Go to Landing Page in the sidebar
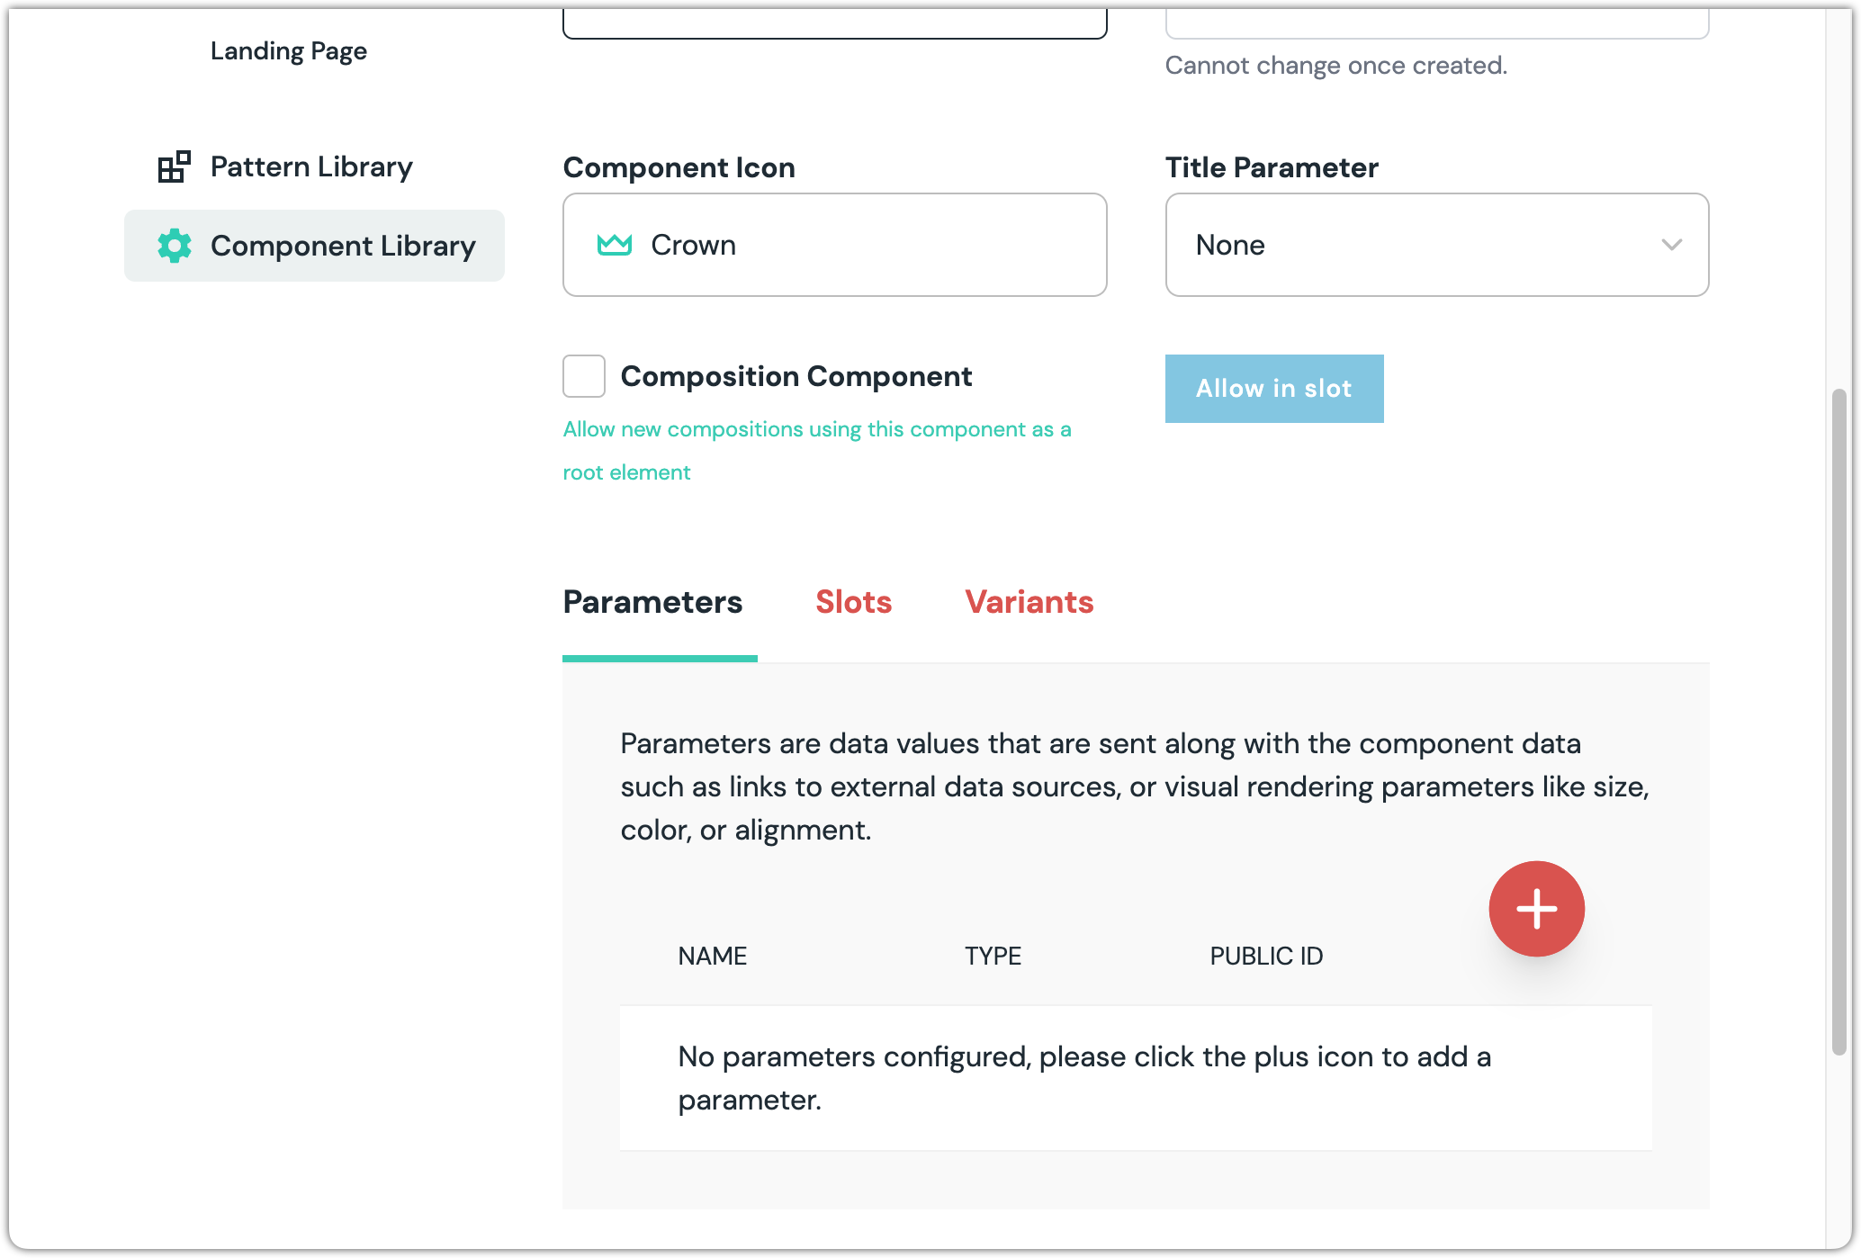The image size is (1861, 1258). (x=288, y=51)
